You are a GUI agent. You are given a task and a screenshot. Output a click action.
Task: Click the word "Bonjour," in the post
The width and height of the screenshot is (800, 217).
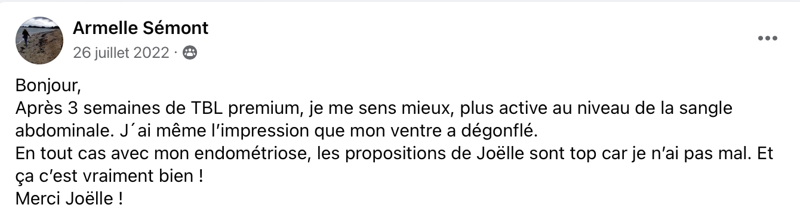(47, 85)
